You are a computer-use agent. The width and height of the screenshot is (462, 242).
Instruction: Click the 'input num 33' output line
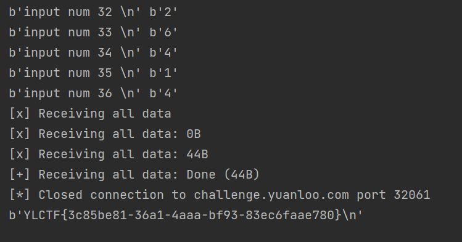pos(93,33)
